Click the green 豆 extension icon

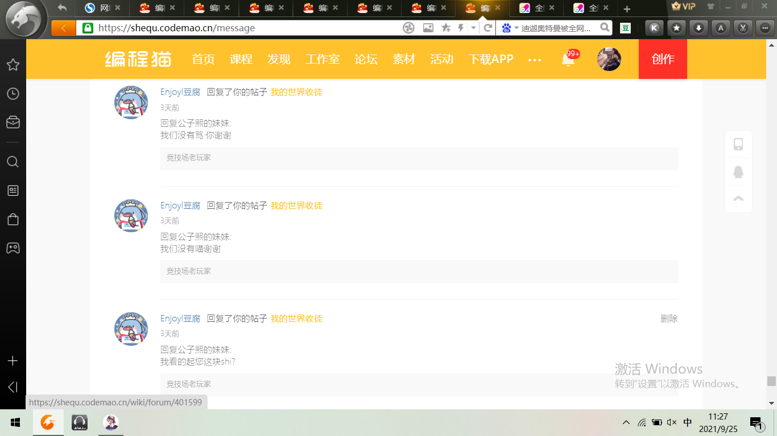pos(625,28)
